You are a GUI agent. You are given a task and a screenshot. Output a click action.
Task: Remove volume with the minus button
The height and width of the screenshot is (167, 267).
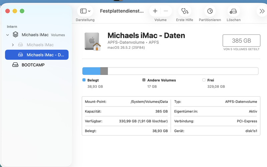[166, 11]
